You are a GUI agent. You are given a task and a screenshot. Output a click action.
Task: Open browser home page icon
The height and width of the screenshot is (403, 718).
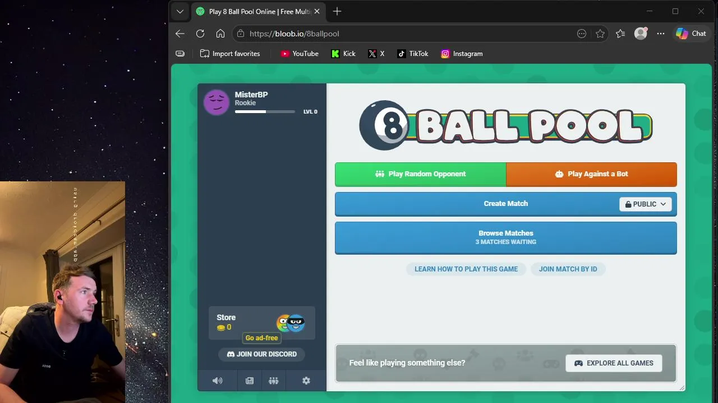click(x=220, y=34)
